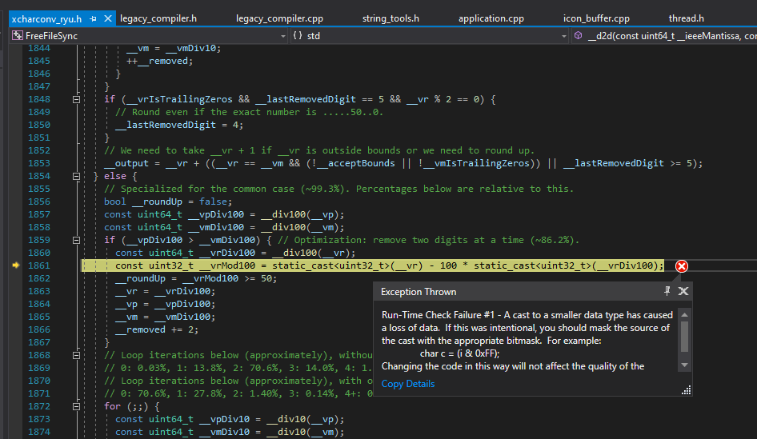
Task: Click the Copy Details link
Action: pyautogui.click(x=408, y=384)
